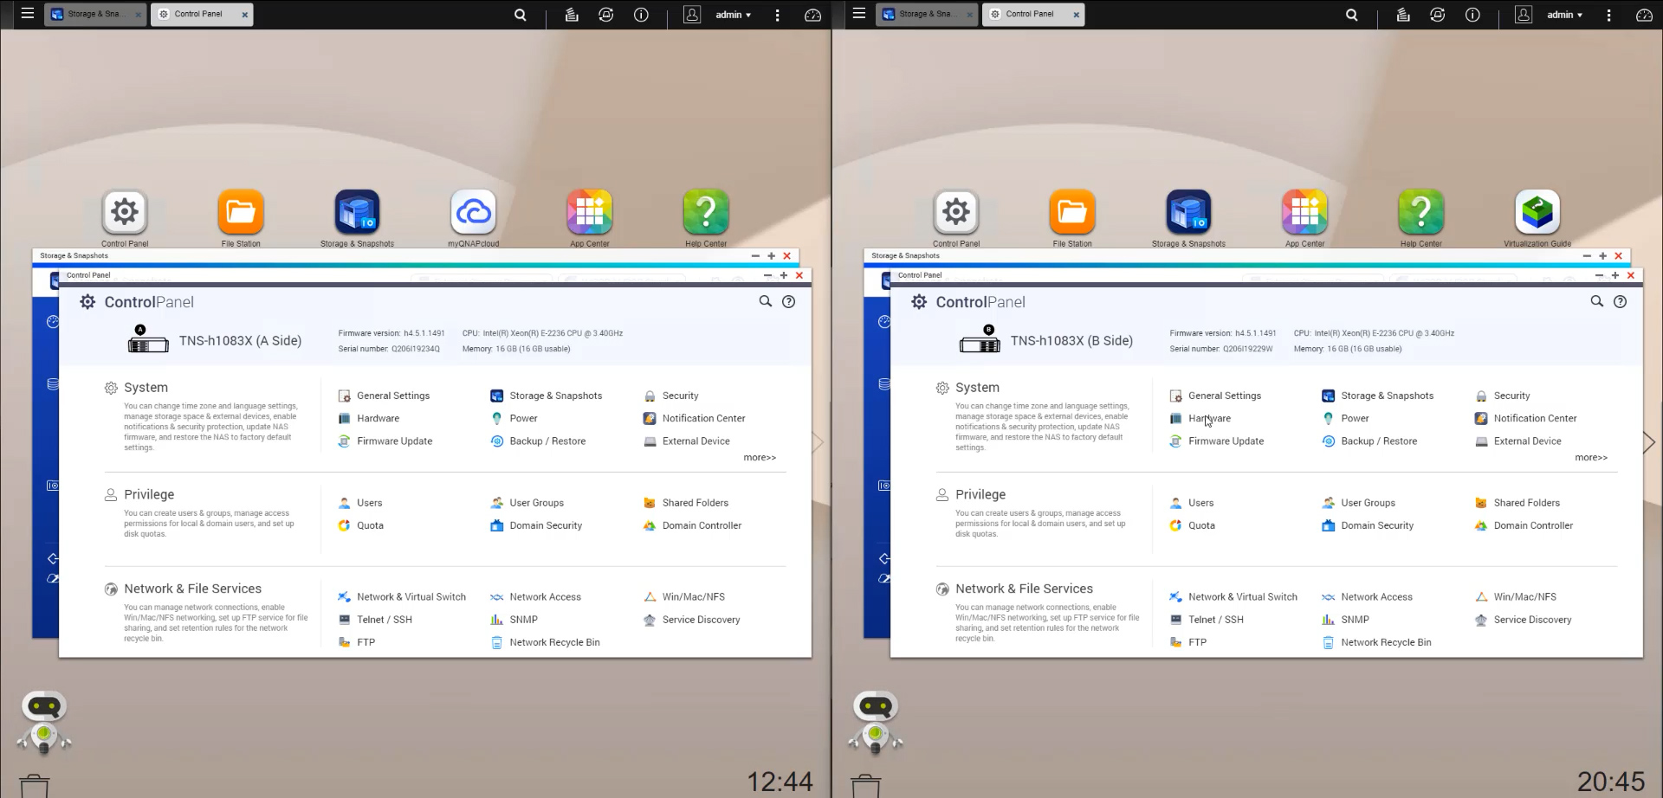This screenshot has height=798, width=1663.
Task: Expand System 'more>>' in B Side Control Panel
Action: click(x=1590, y=458)
